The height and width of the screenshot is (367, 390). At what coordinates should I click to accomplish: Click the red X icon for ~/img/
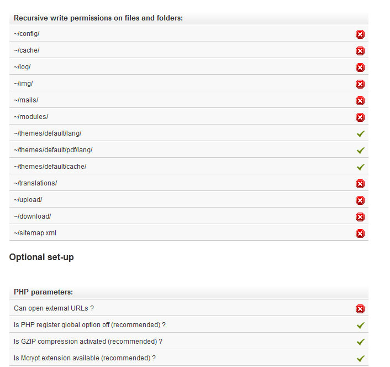click(x=360, y=84)
